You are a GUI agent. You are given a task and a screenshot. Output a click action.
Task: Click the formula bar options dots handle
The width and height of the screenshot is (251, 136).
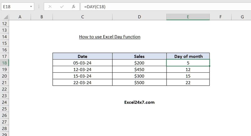(39, 7)
